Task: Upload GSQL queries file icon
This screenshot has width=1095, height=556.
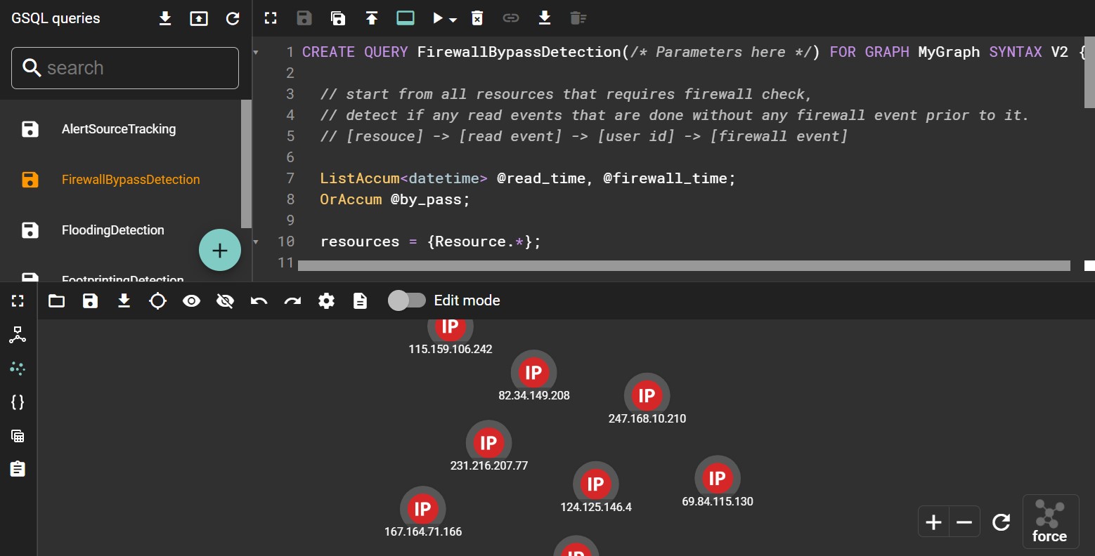Action: 199,19
